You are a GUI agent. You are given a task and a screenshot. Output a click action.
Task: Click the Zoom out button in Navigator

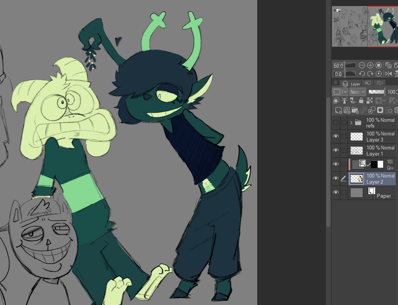[362, 66]
